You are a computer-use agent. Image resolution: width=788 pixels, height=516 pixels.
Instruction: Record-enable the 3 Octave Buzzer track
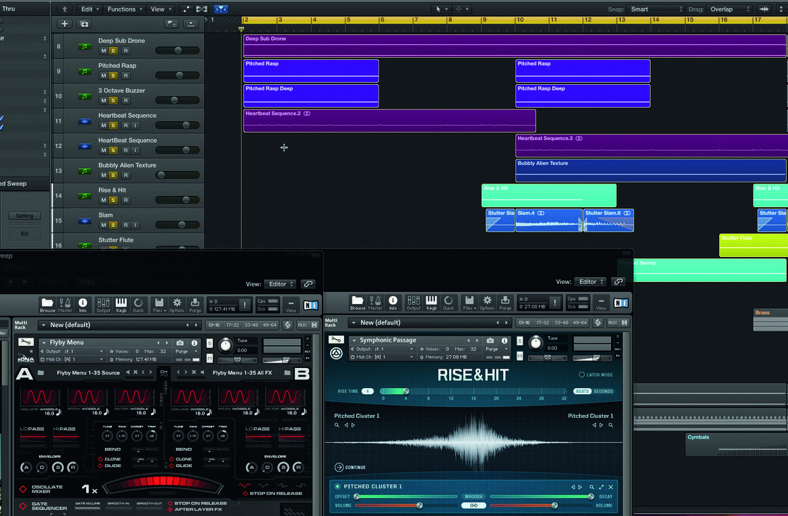click(x=126, y=100)
